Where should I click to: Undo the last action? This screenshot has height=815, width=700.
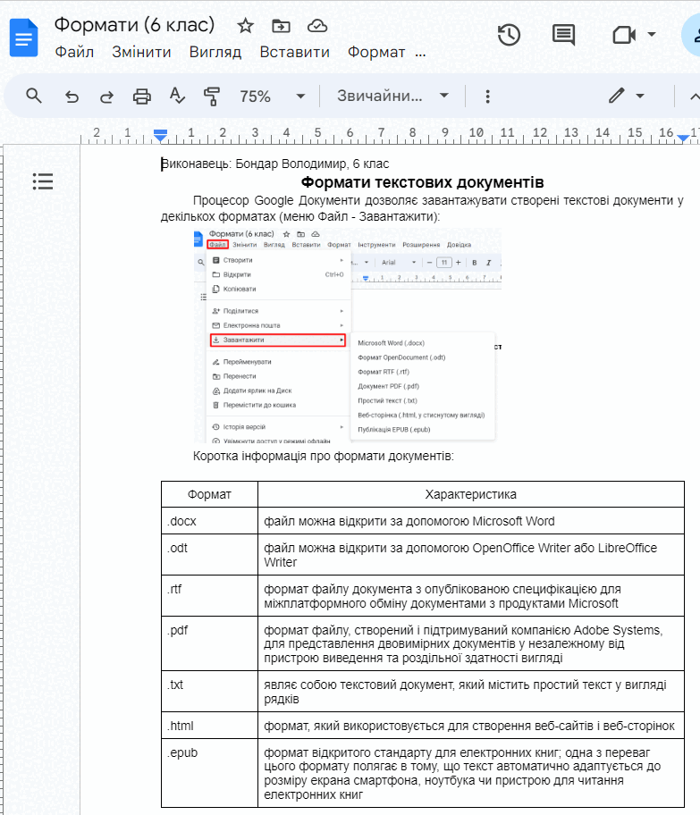[72, 97]
